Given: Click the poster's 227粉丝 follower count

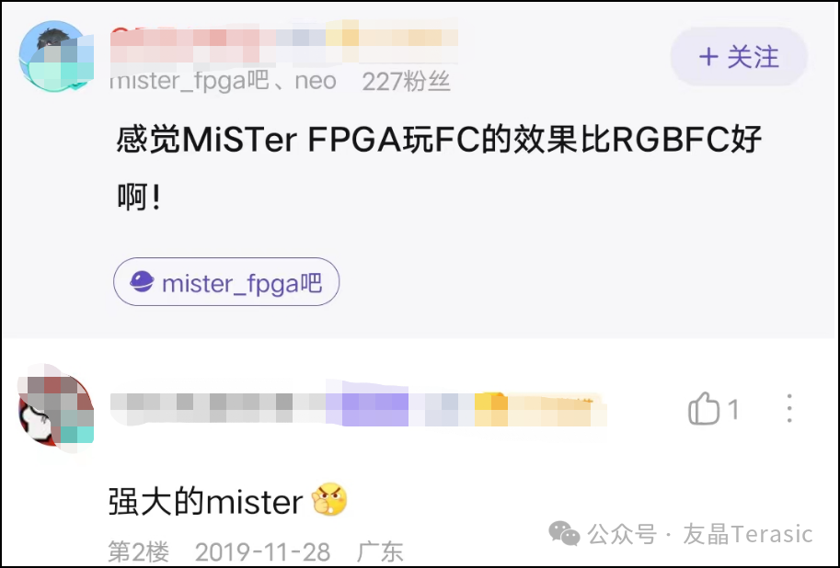Looking at the screenshot, I should pyautogui.click(x=406, y=82).
